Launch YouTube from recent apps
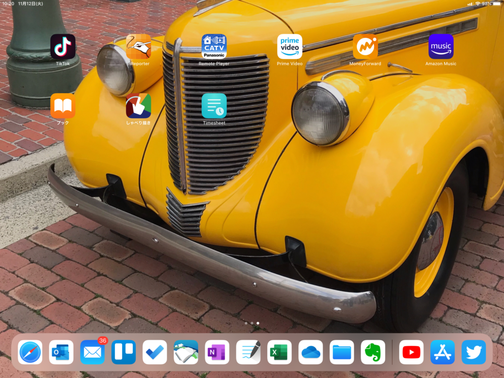The width and height of the screenshot is (504, 378). pyautogui.click(x=411, y=352)
